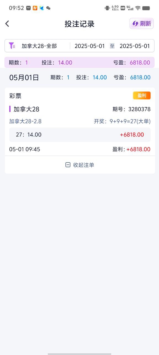
Task: Tap the minus square icon beside 收起注单
Action: pyautogui.click(x=68, y=165)
